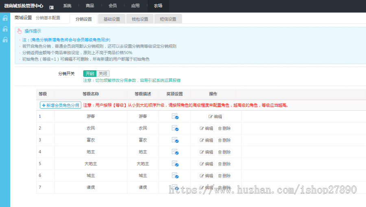Screen dimensions: 366x207
Task: Click the 奖项设置 column header
Action: pos(174,94)
